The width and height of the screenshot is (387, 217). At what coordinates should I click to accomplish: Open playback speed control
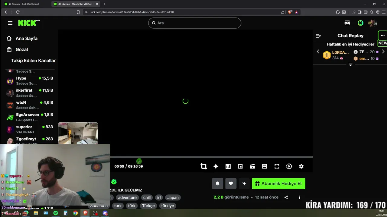(289, 166)
